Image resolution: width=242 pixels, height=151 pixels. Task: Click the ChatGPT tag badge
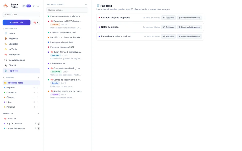[x=56, y=72]
